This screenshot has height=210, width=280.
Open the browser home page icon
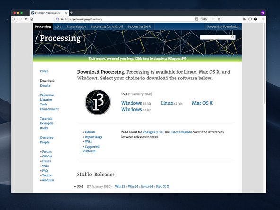[32, 19]
